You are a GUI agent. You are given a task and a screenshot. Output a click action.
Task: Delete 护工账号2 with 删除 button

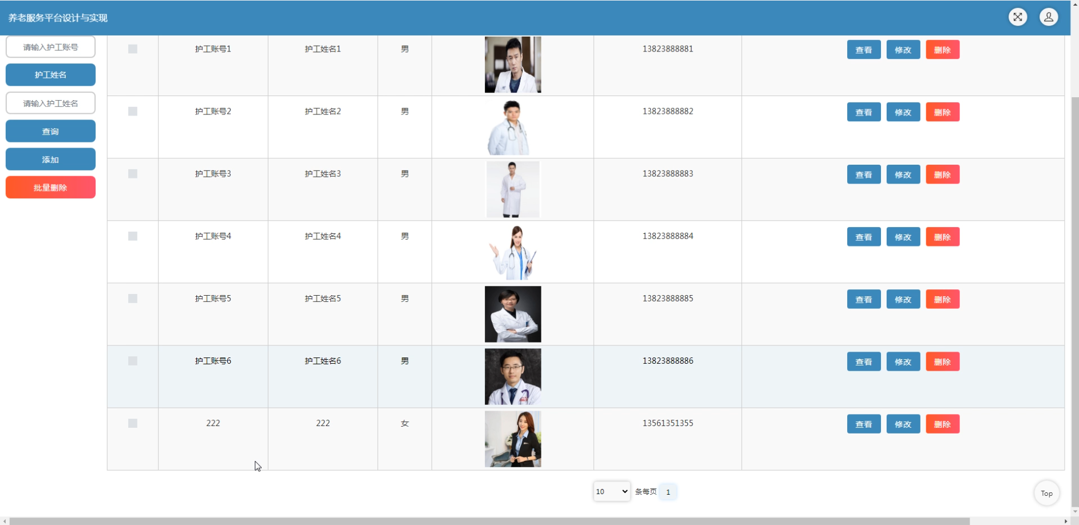tap(943, 112)
